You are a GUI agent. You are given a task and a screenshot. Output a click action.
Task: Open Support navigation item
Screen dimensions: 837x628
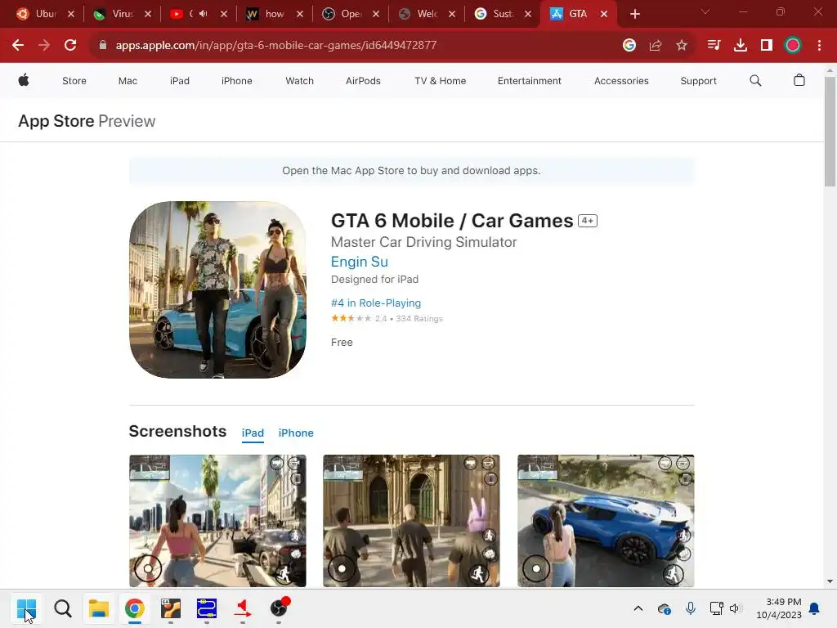coord(698,81)
